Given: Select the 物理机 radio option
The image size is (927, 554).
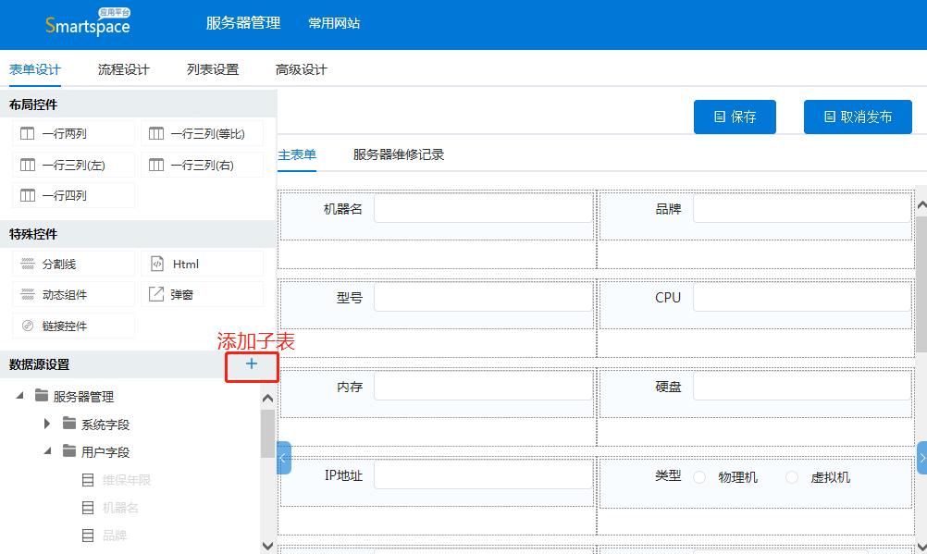Looking at the screenshot, I should pyautogui.click(x=699, y=477).
